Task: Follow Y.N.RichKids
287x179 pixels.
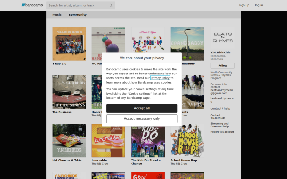Action: tap(223, 66)
